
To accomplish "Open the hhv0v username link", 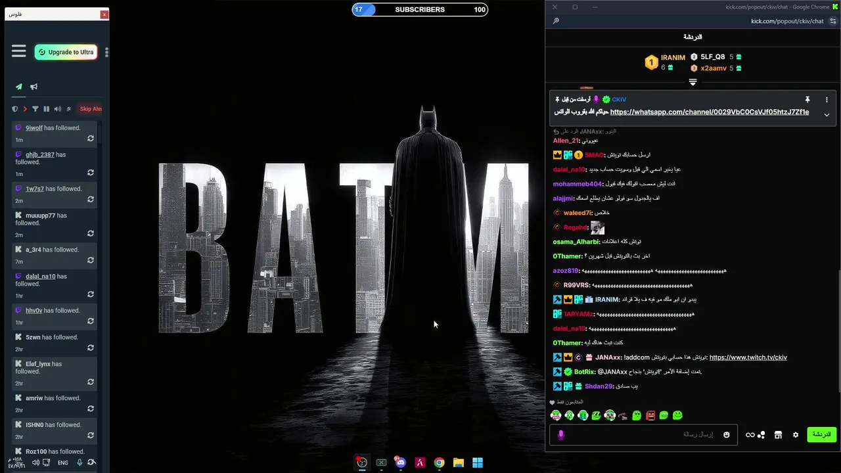I will 34,311.
